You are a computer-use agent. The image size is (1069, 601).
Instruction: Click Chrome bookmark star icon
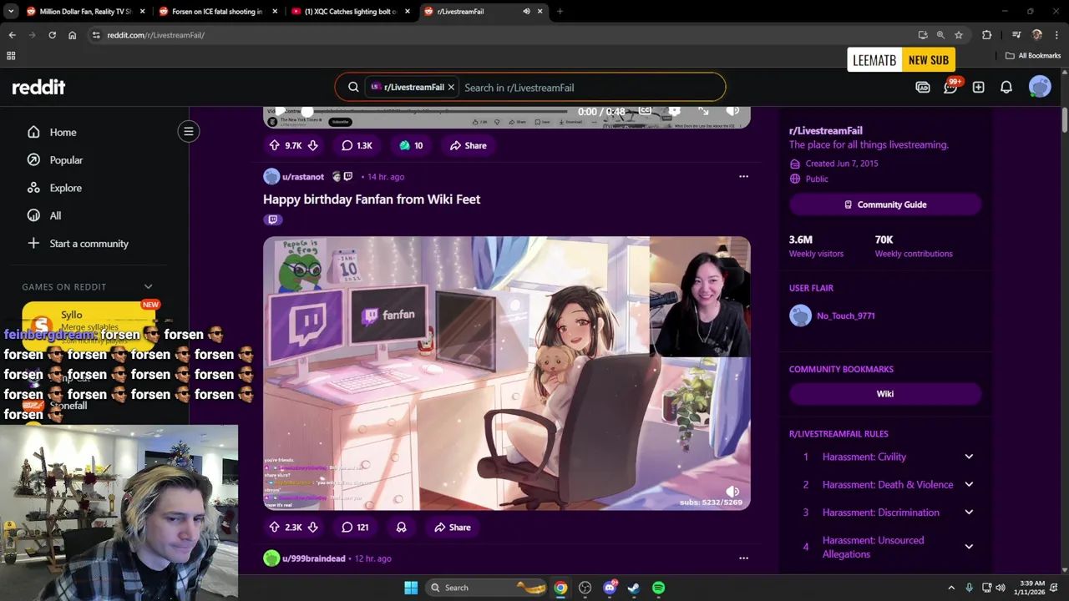tap(959, 35)
